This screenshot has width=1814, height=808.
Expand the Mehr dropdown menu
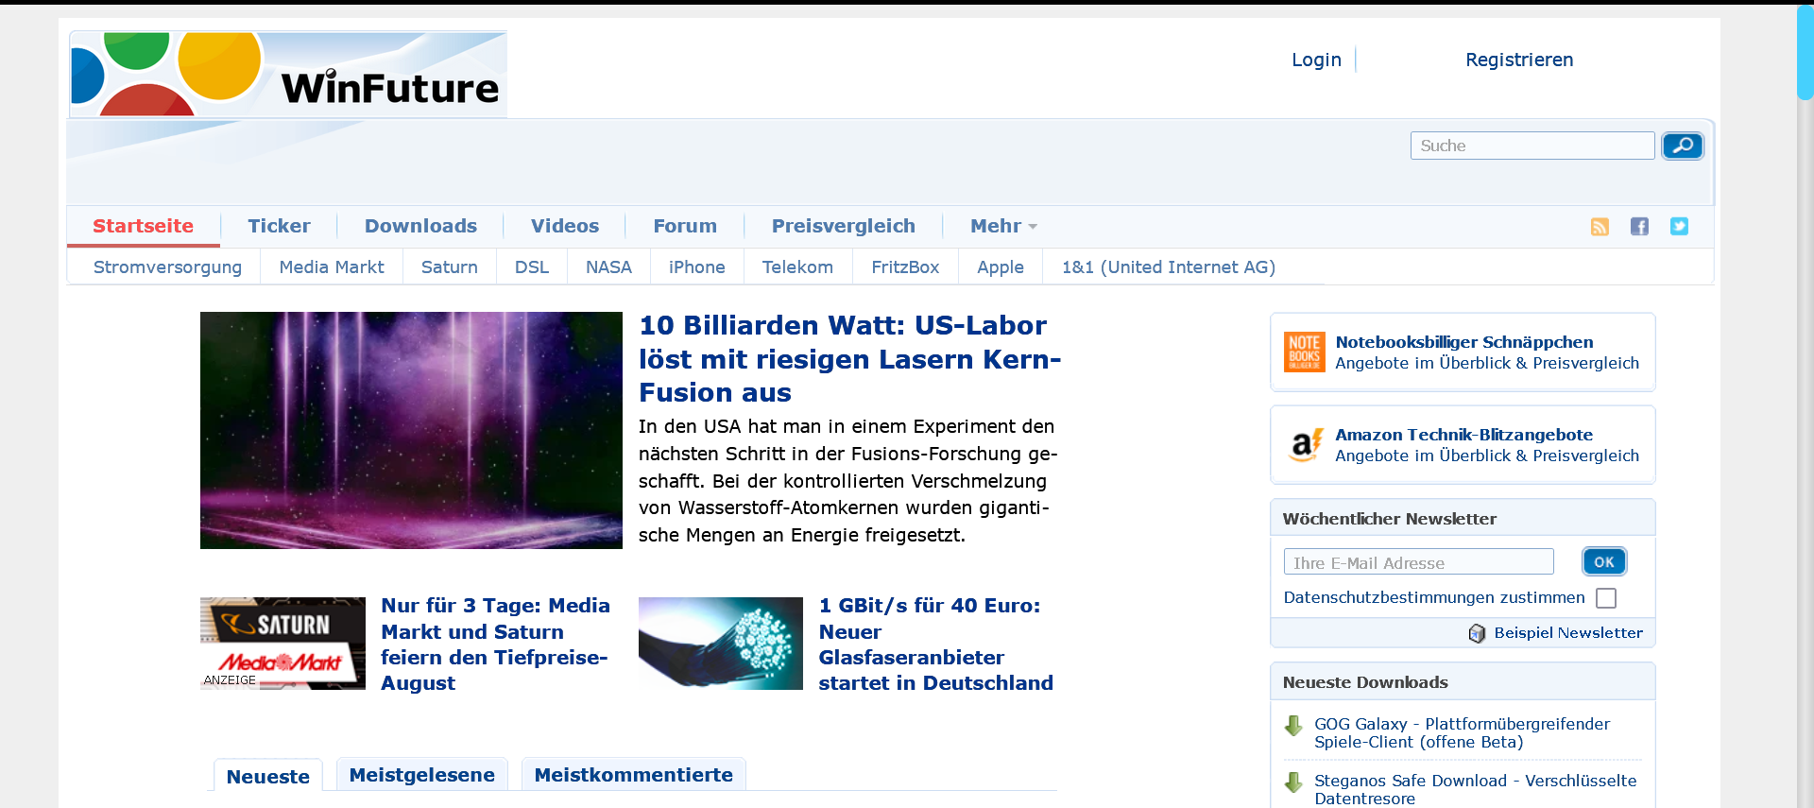click(x=1003, y=227)
